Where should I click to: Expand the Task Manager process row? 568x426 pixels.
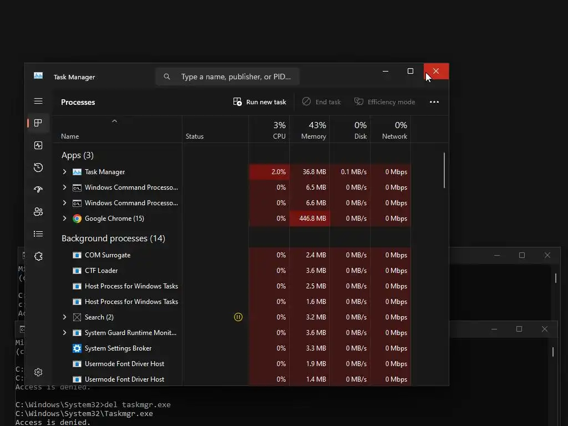[64, 172]
